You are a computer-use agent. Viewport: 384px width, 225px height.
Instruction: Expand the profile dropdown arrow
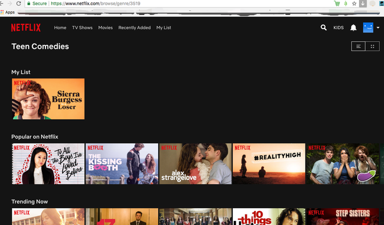tap(378, 28)
